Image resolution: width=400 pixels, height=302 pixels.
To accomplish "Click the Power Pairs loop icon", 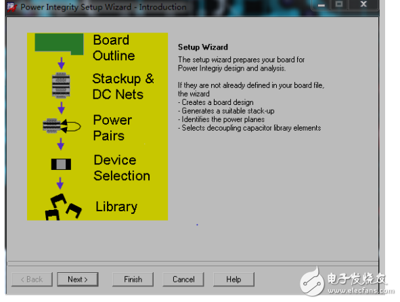I will coord(62,126).
